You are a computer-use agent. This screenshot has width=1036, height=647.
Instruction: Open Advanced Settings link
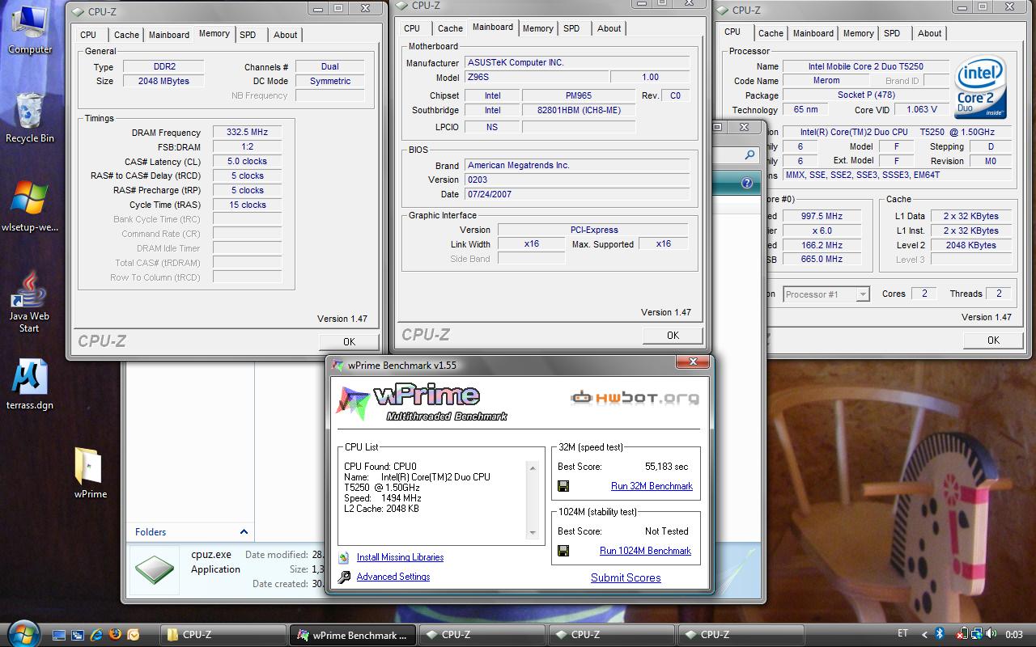(393, 577)
